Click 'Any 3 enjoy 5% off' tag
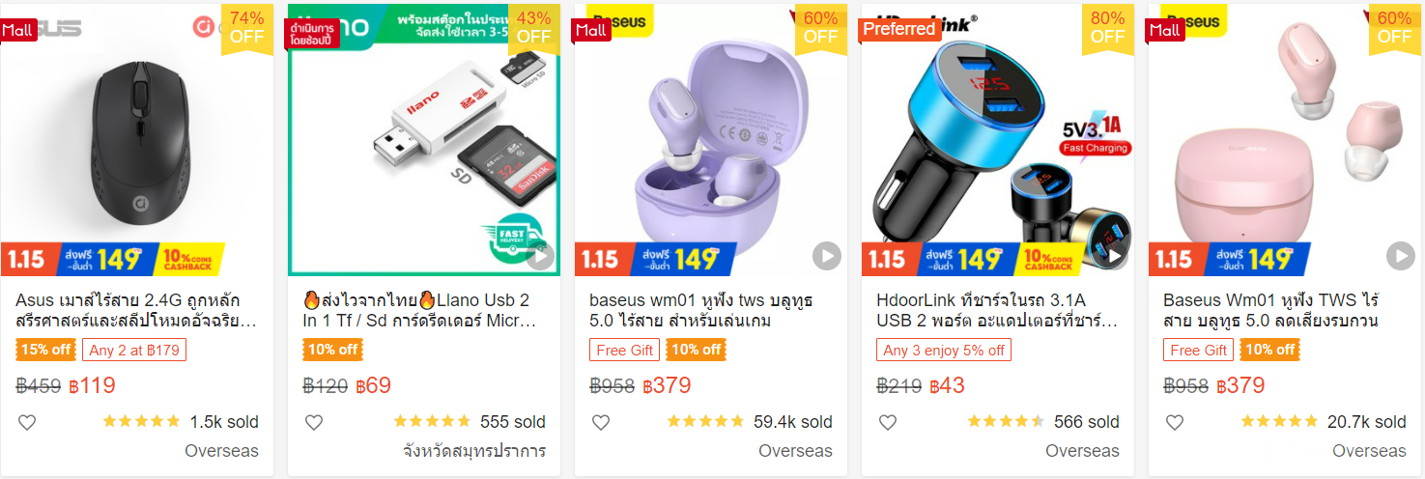 pos(944,350)
